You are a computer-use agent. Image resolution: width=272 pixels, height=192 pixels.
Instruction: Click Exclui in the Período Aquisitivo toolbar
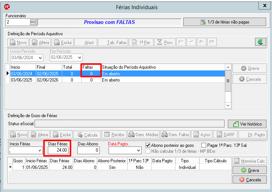coord(63,42)
